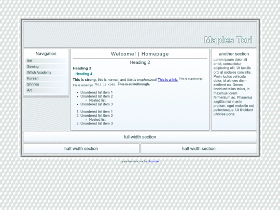Click numbered 'Unordered list item 2'
The width and height of the screenshot is (280, 210).
[96, 116]
